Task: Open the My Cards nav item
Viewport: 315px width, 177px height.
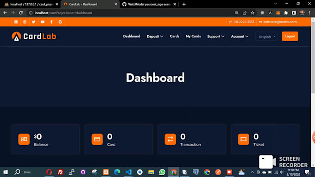Action: point(193,37)
